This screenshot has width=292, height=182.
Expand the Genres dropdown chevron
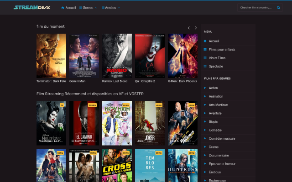[x=96, y=8]
